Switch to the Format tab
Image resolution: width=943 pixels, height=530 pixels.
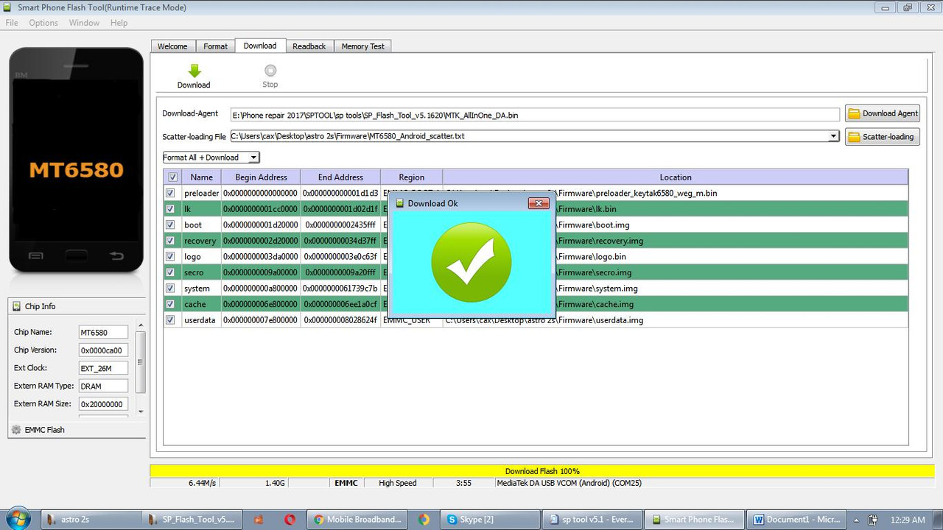tap(215, 46)
